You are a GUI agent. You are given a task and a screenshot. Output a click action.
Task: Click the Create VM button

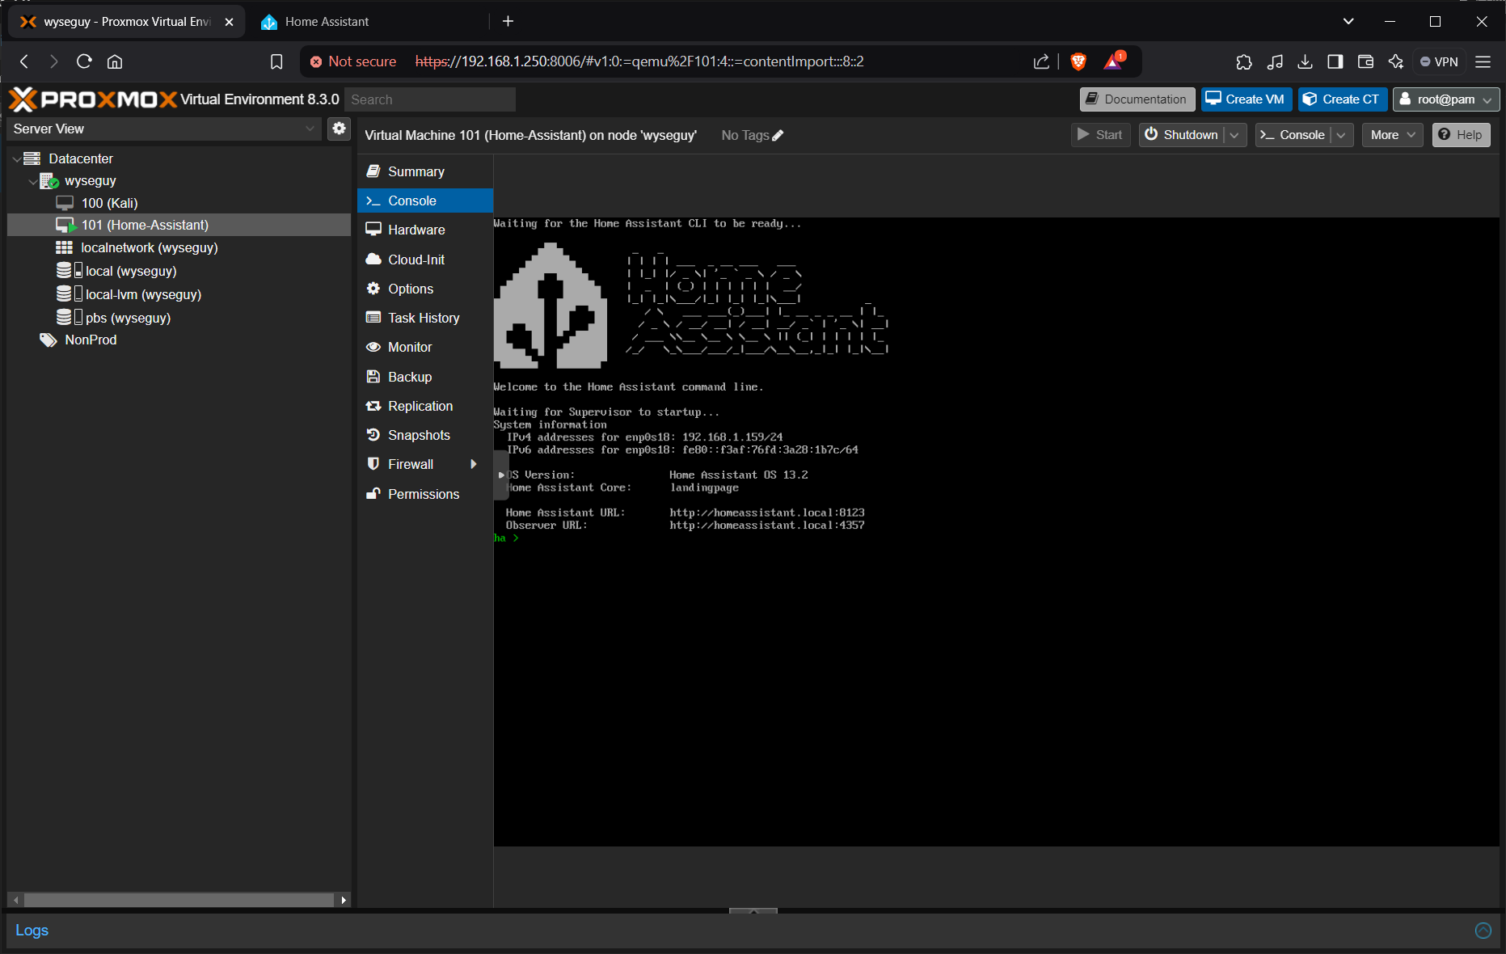1246,99
